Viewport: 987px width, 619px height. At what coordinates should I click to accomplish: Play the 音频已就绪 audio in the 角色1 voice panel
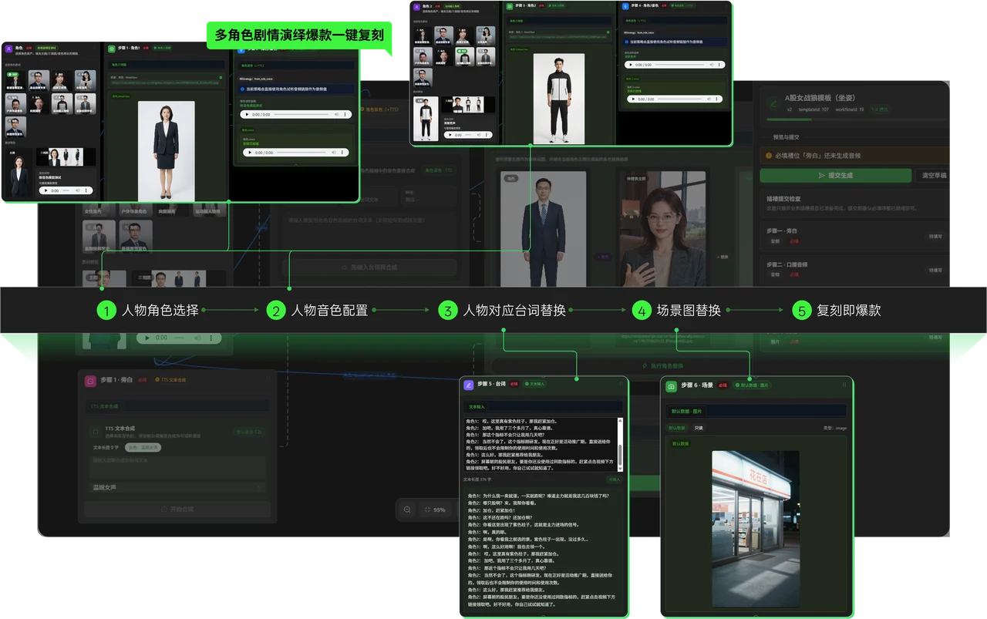[249, 153]
